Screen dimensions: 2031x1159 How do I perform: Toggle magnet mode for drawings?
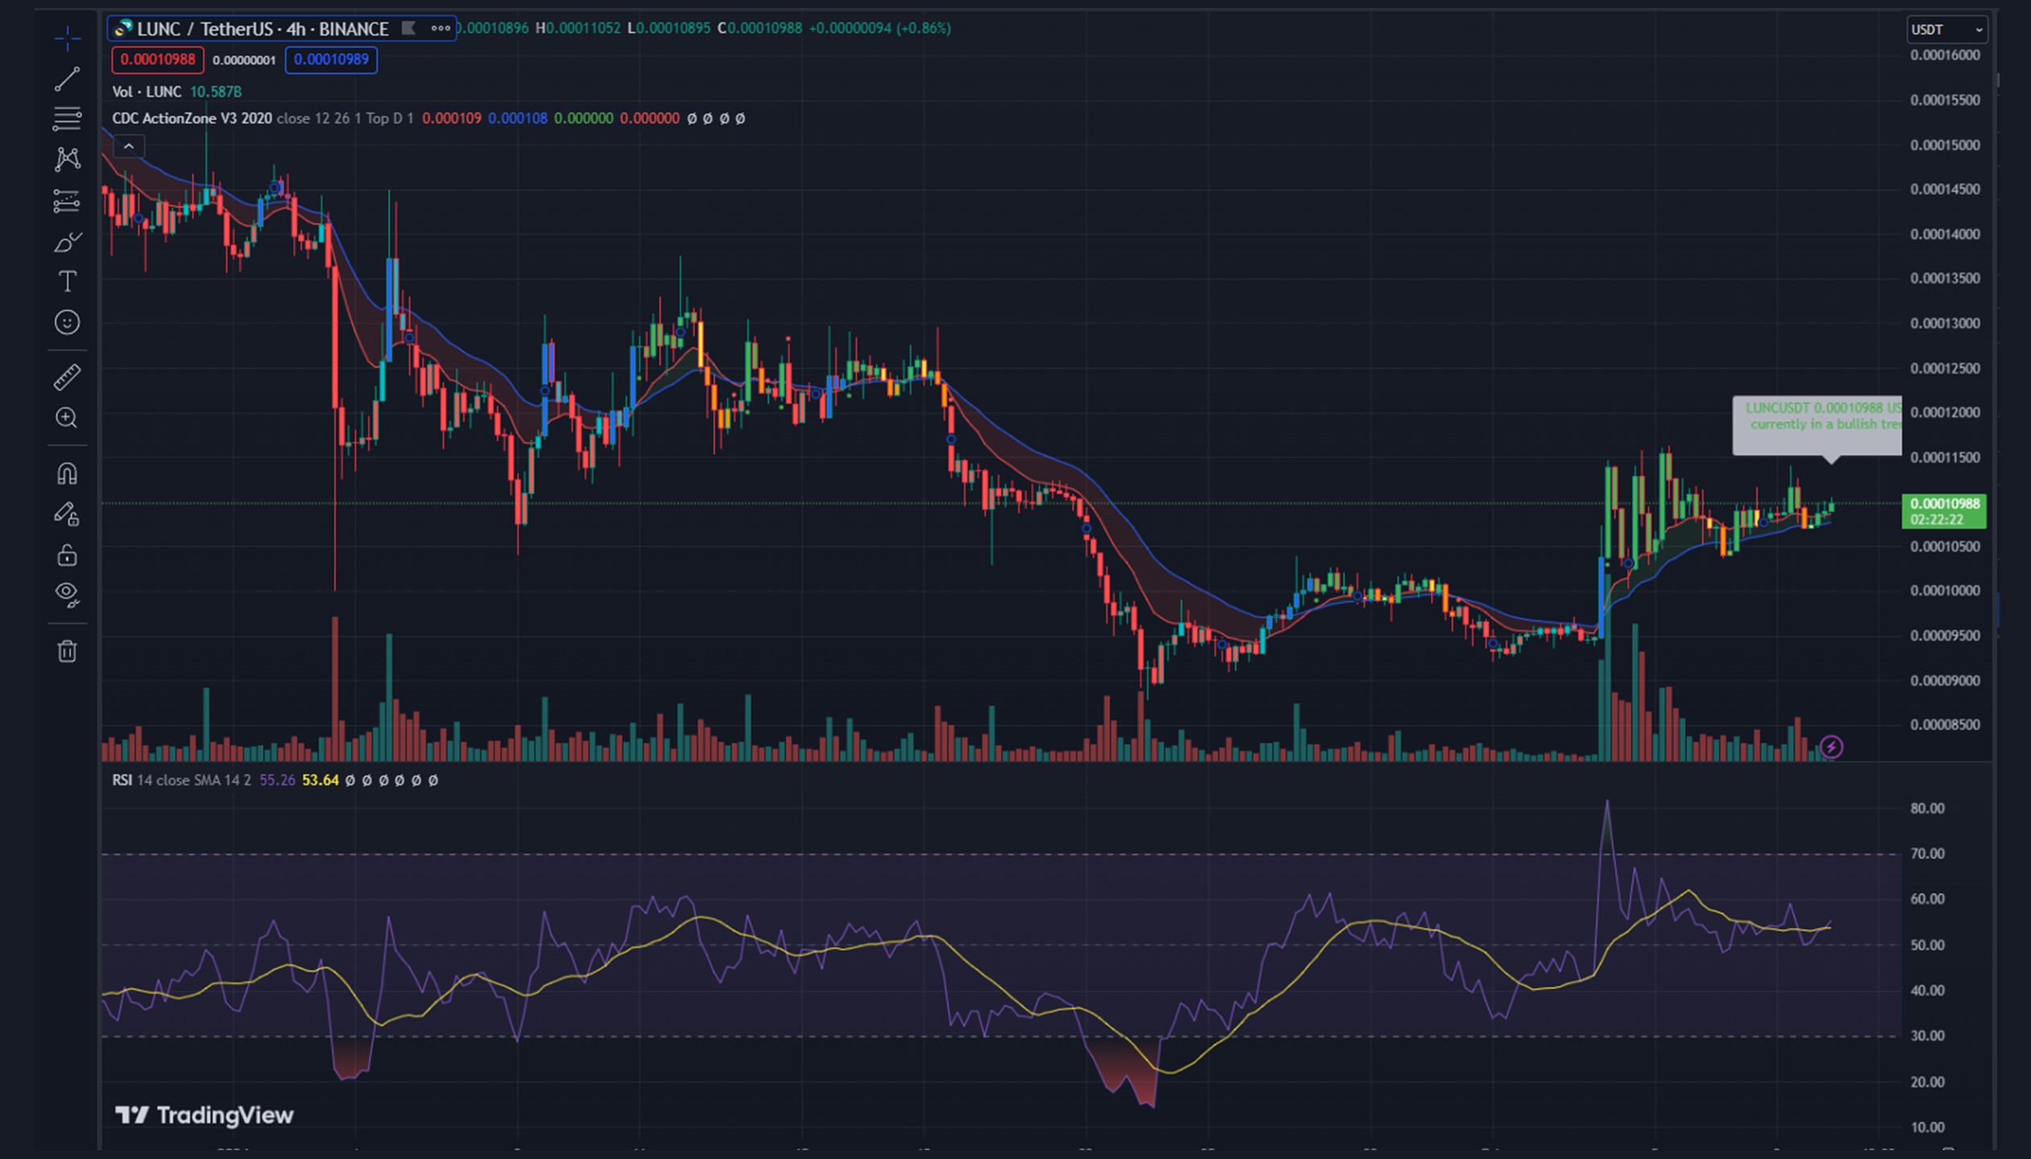[67, 473]
